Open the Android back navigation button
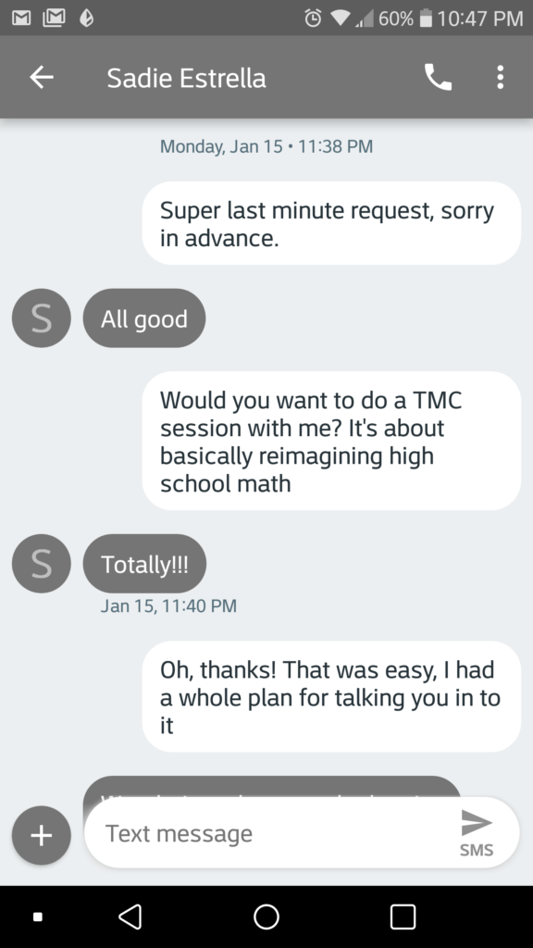Screen dimensions: 533x948 (x=130, y=917)
